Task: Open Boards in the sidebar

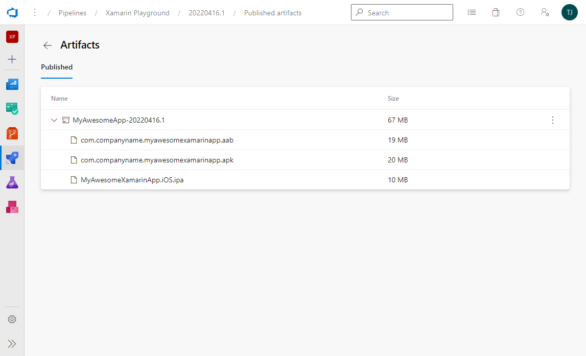Action: click(x=12, y=109)
